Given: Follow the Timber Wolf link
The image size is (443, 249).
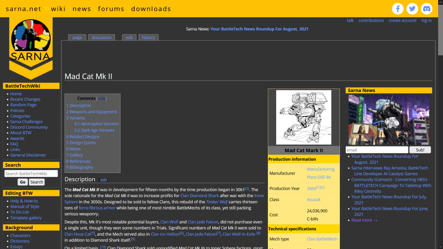Looking at the screenshot, I should [x=217, y=202].
